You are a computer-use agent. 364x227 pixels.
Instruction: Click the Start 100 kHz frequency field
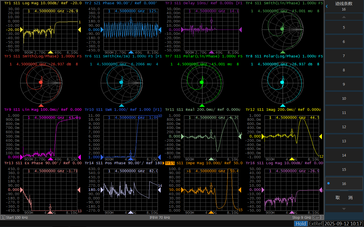pos(17,218)
